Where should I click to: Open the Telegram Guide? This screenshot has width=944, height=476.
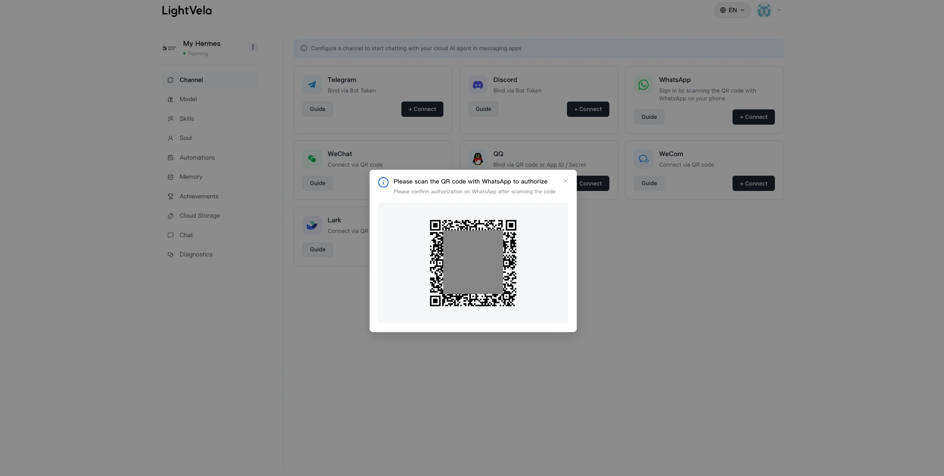pyautogui.click(x=317, y=109)
